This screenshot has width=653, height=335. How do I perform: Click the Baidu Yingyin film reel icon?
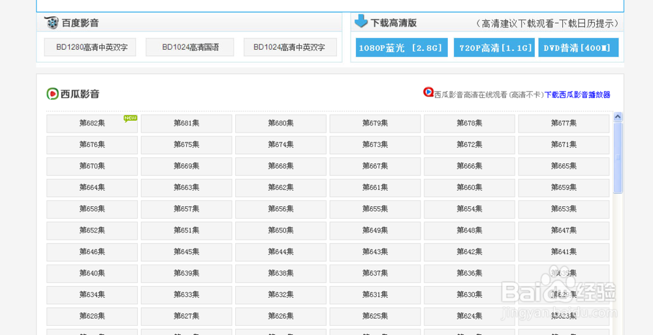click(x=52, y=22)
